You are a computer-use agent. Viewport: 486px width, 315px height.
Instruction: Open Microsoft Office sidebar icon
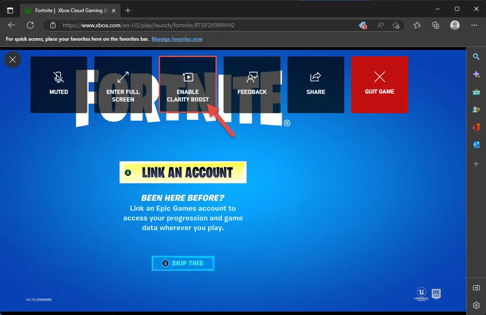476,127
